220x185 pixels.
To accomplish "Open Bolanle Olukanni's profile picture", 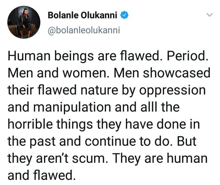I will [x=24, y=22].
